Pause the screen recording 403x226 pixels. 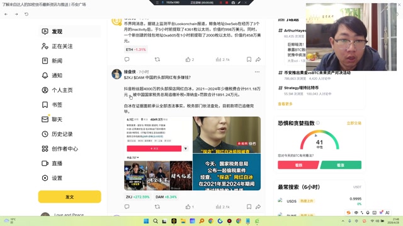click(x=220, y=3)
